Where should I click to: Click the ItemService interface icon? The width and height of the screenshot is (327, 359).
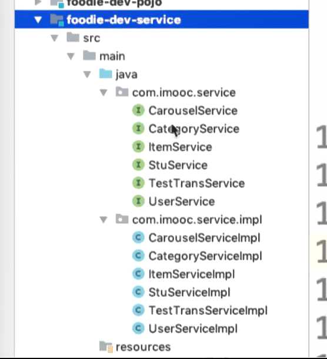(138, 146)
